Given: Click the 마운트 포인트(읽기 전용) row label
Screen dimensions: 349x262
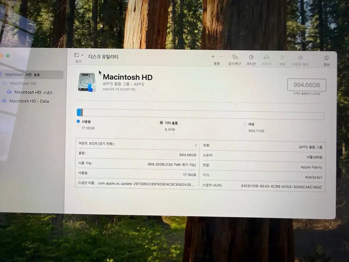Looking at the screenshot, I should 97,144.
